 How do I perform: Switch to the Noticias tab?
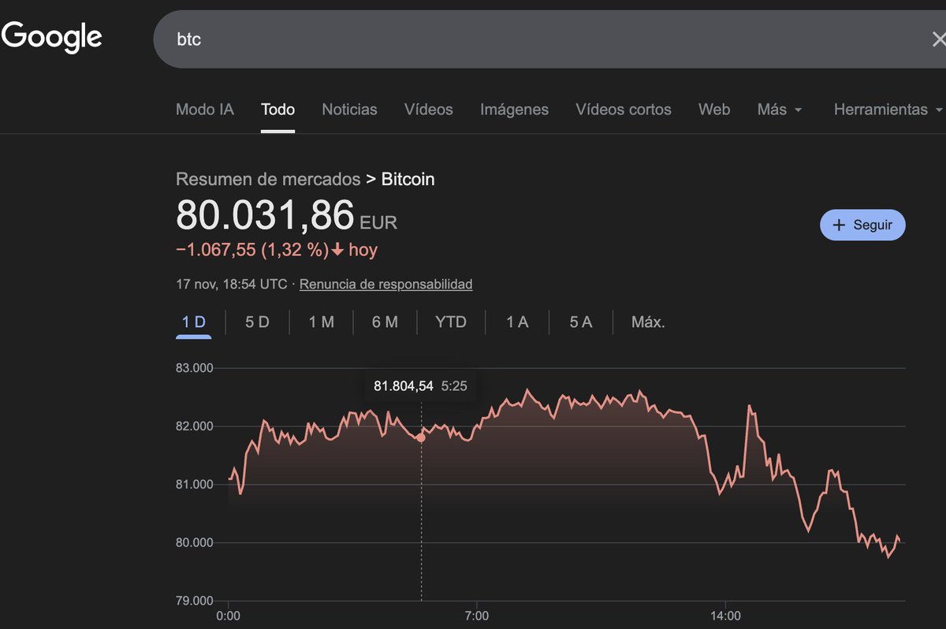point(349,110)
